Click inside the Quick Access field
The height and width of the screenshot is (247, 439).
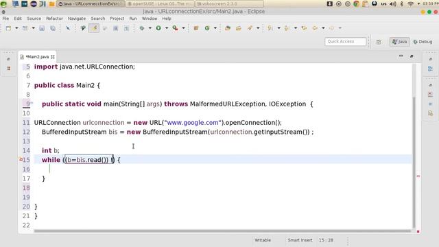(345, 41)
